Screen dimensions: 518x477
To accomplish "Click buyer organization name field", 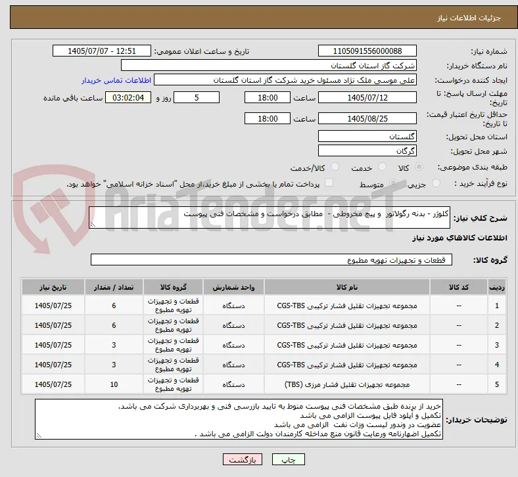I will [x=269, y=65].
